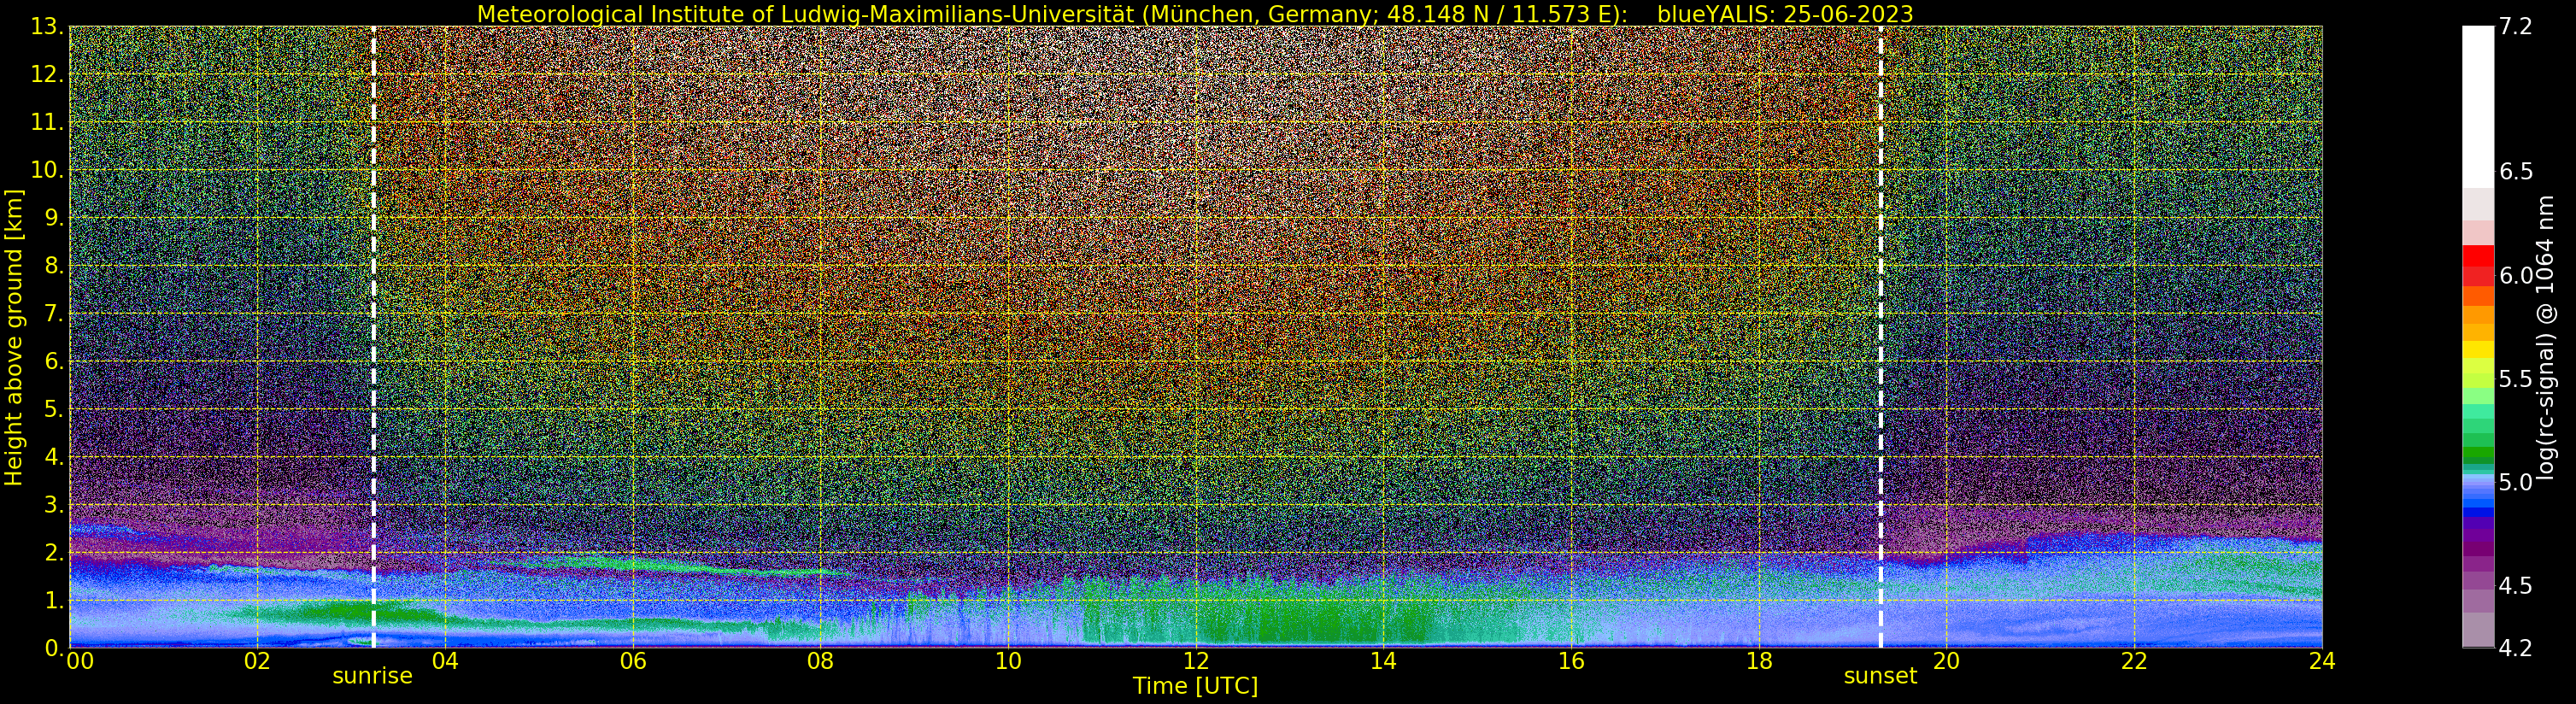
Task: Click the time axis tick '18'
Action: [x=1759, y=661]
